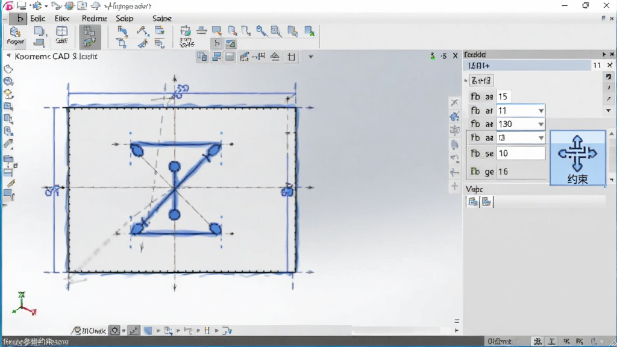Close the CAD document view with X
This screenshot has height=347, width=617.
coord(456,56)
